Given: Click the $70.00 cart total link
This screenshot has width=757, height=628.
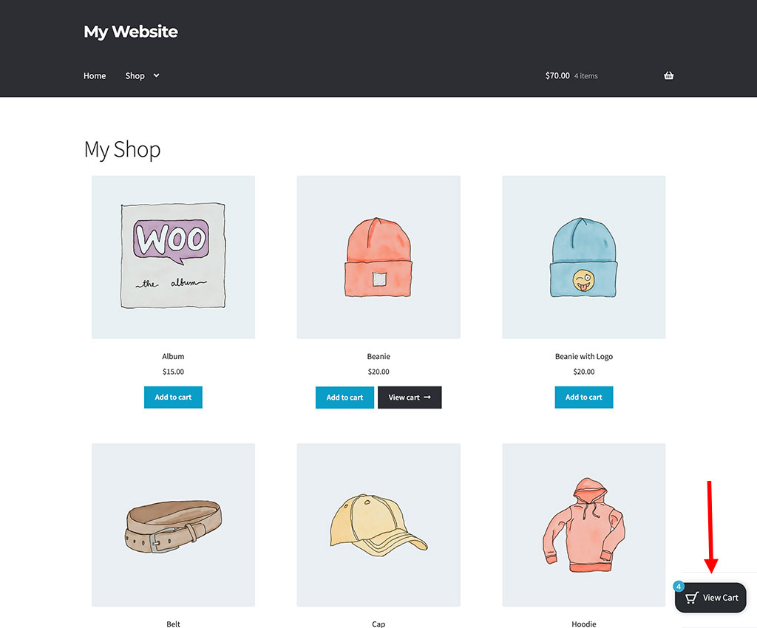Looking at the screenshot, I should [x=557, y=75].
